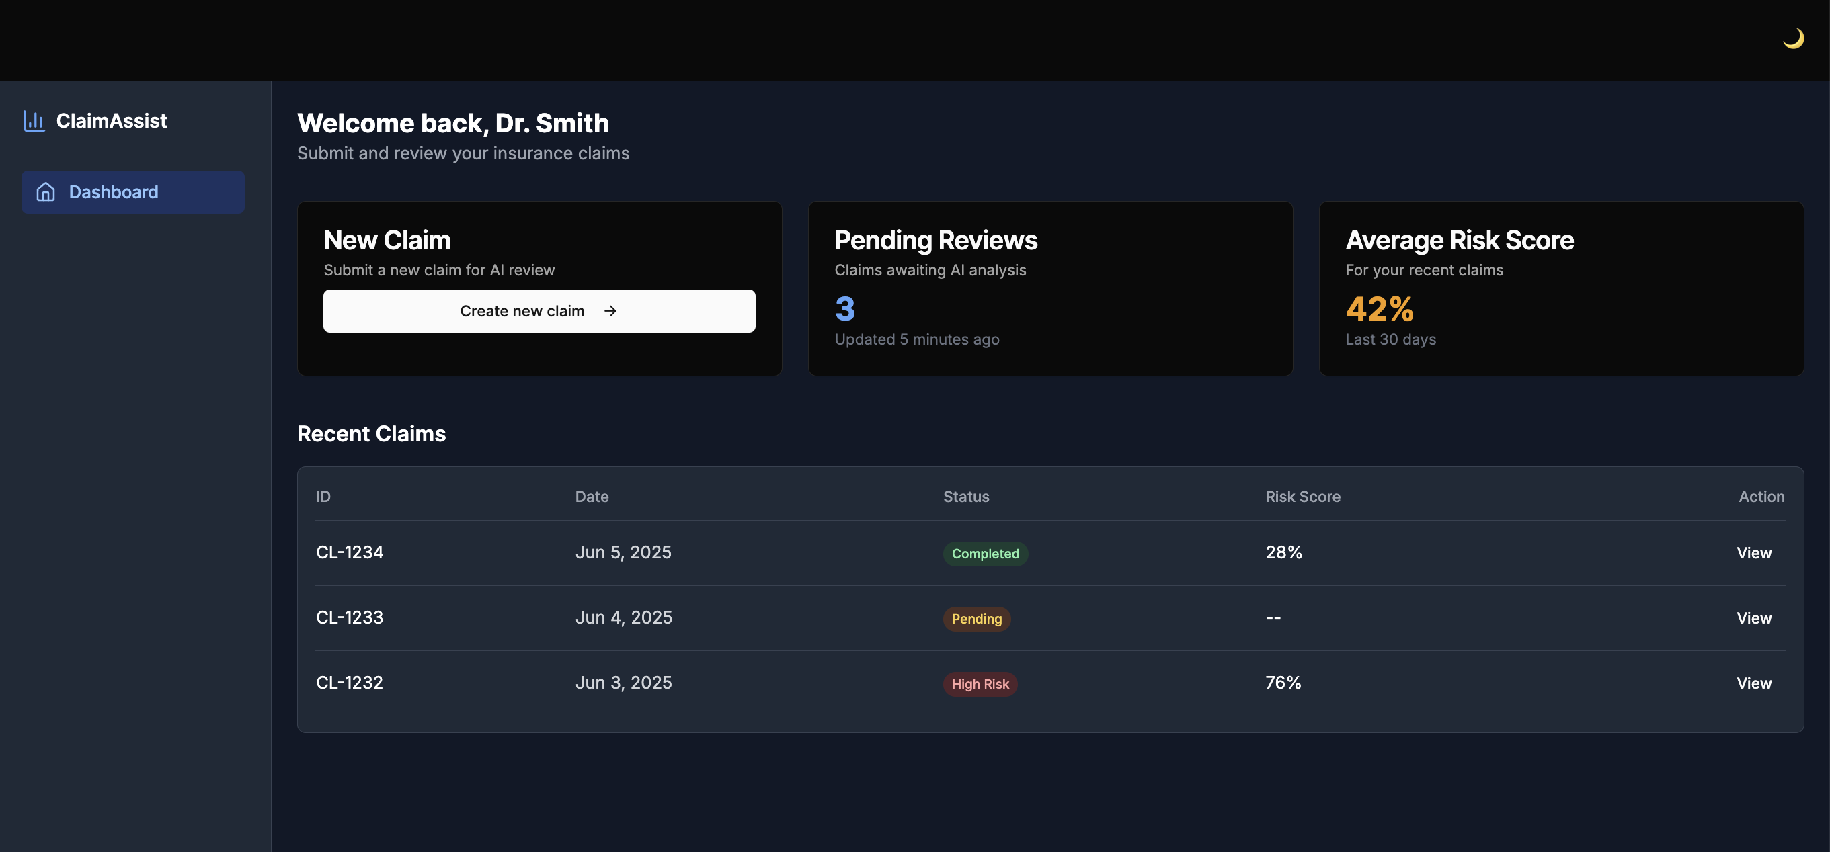View claim CL-1232
1830x852 pixels.
[1753, 683]
